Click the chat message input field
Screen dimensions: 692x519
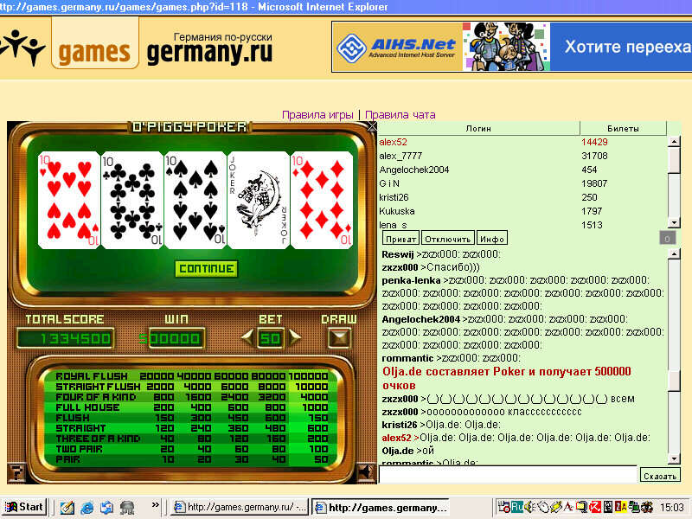click(x=509, y=474)
